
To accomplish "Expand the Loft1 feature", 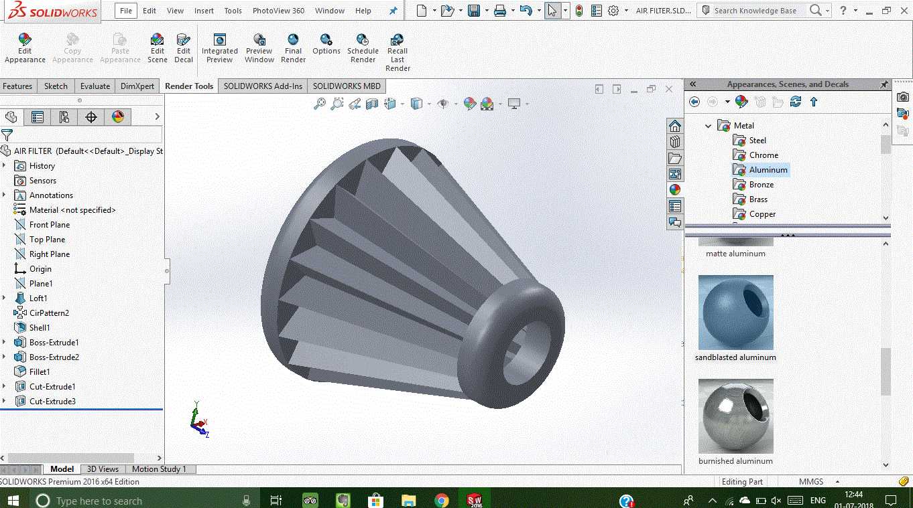I will click(5, 298).
